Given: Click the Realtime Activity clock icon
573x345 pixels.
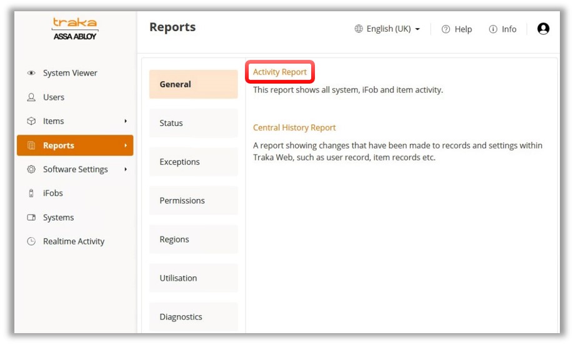Looking at the screenshot, I should (31, 241).
